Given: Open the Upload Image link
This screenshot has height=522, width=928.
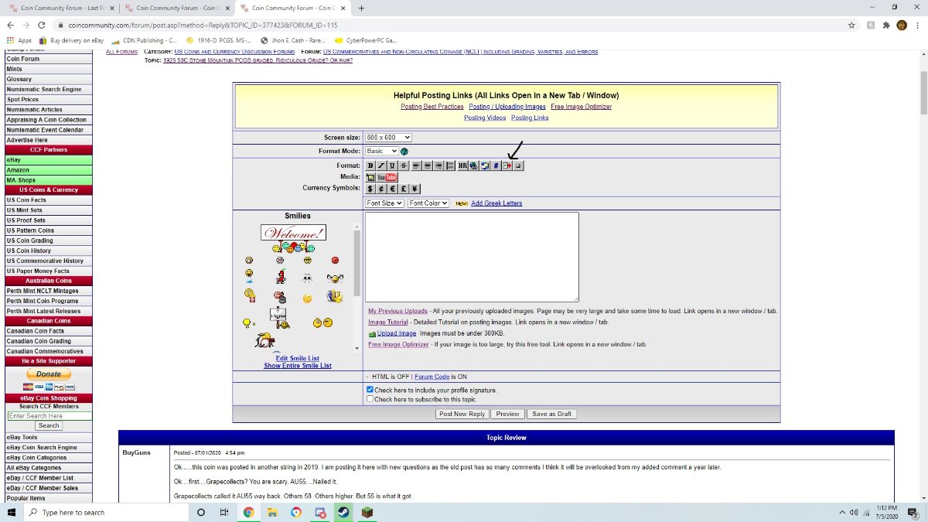Looking at the screenshot, I should (397, 333).
